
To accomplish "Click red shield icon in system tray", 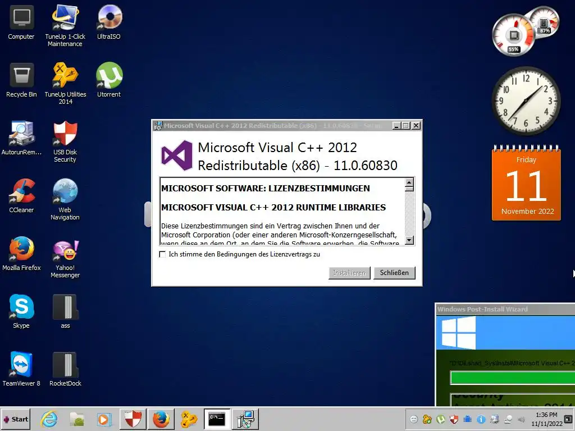I will (454, 419).
